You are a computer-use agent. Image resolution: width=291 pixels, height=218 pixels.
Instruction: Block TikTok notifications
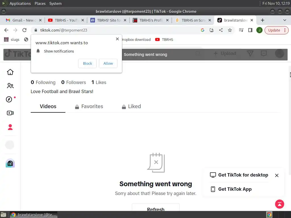tap(88, 63)
